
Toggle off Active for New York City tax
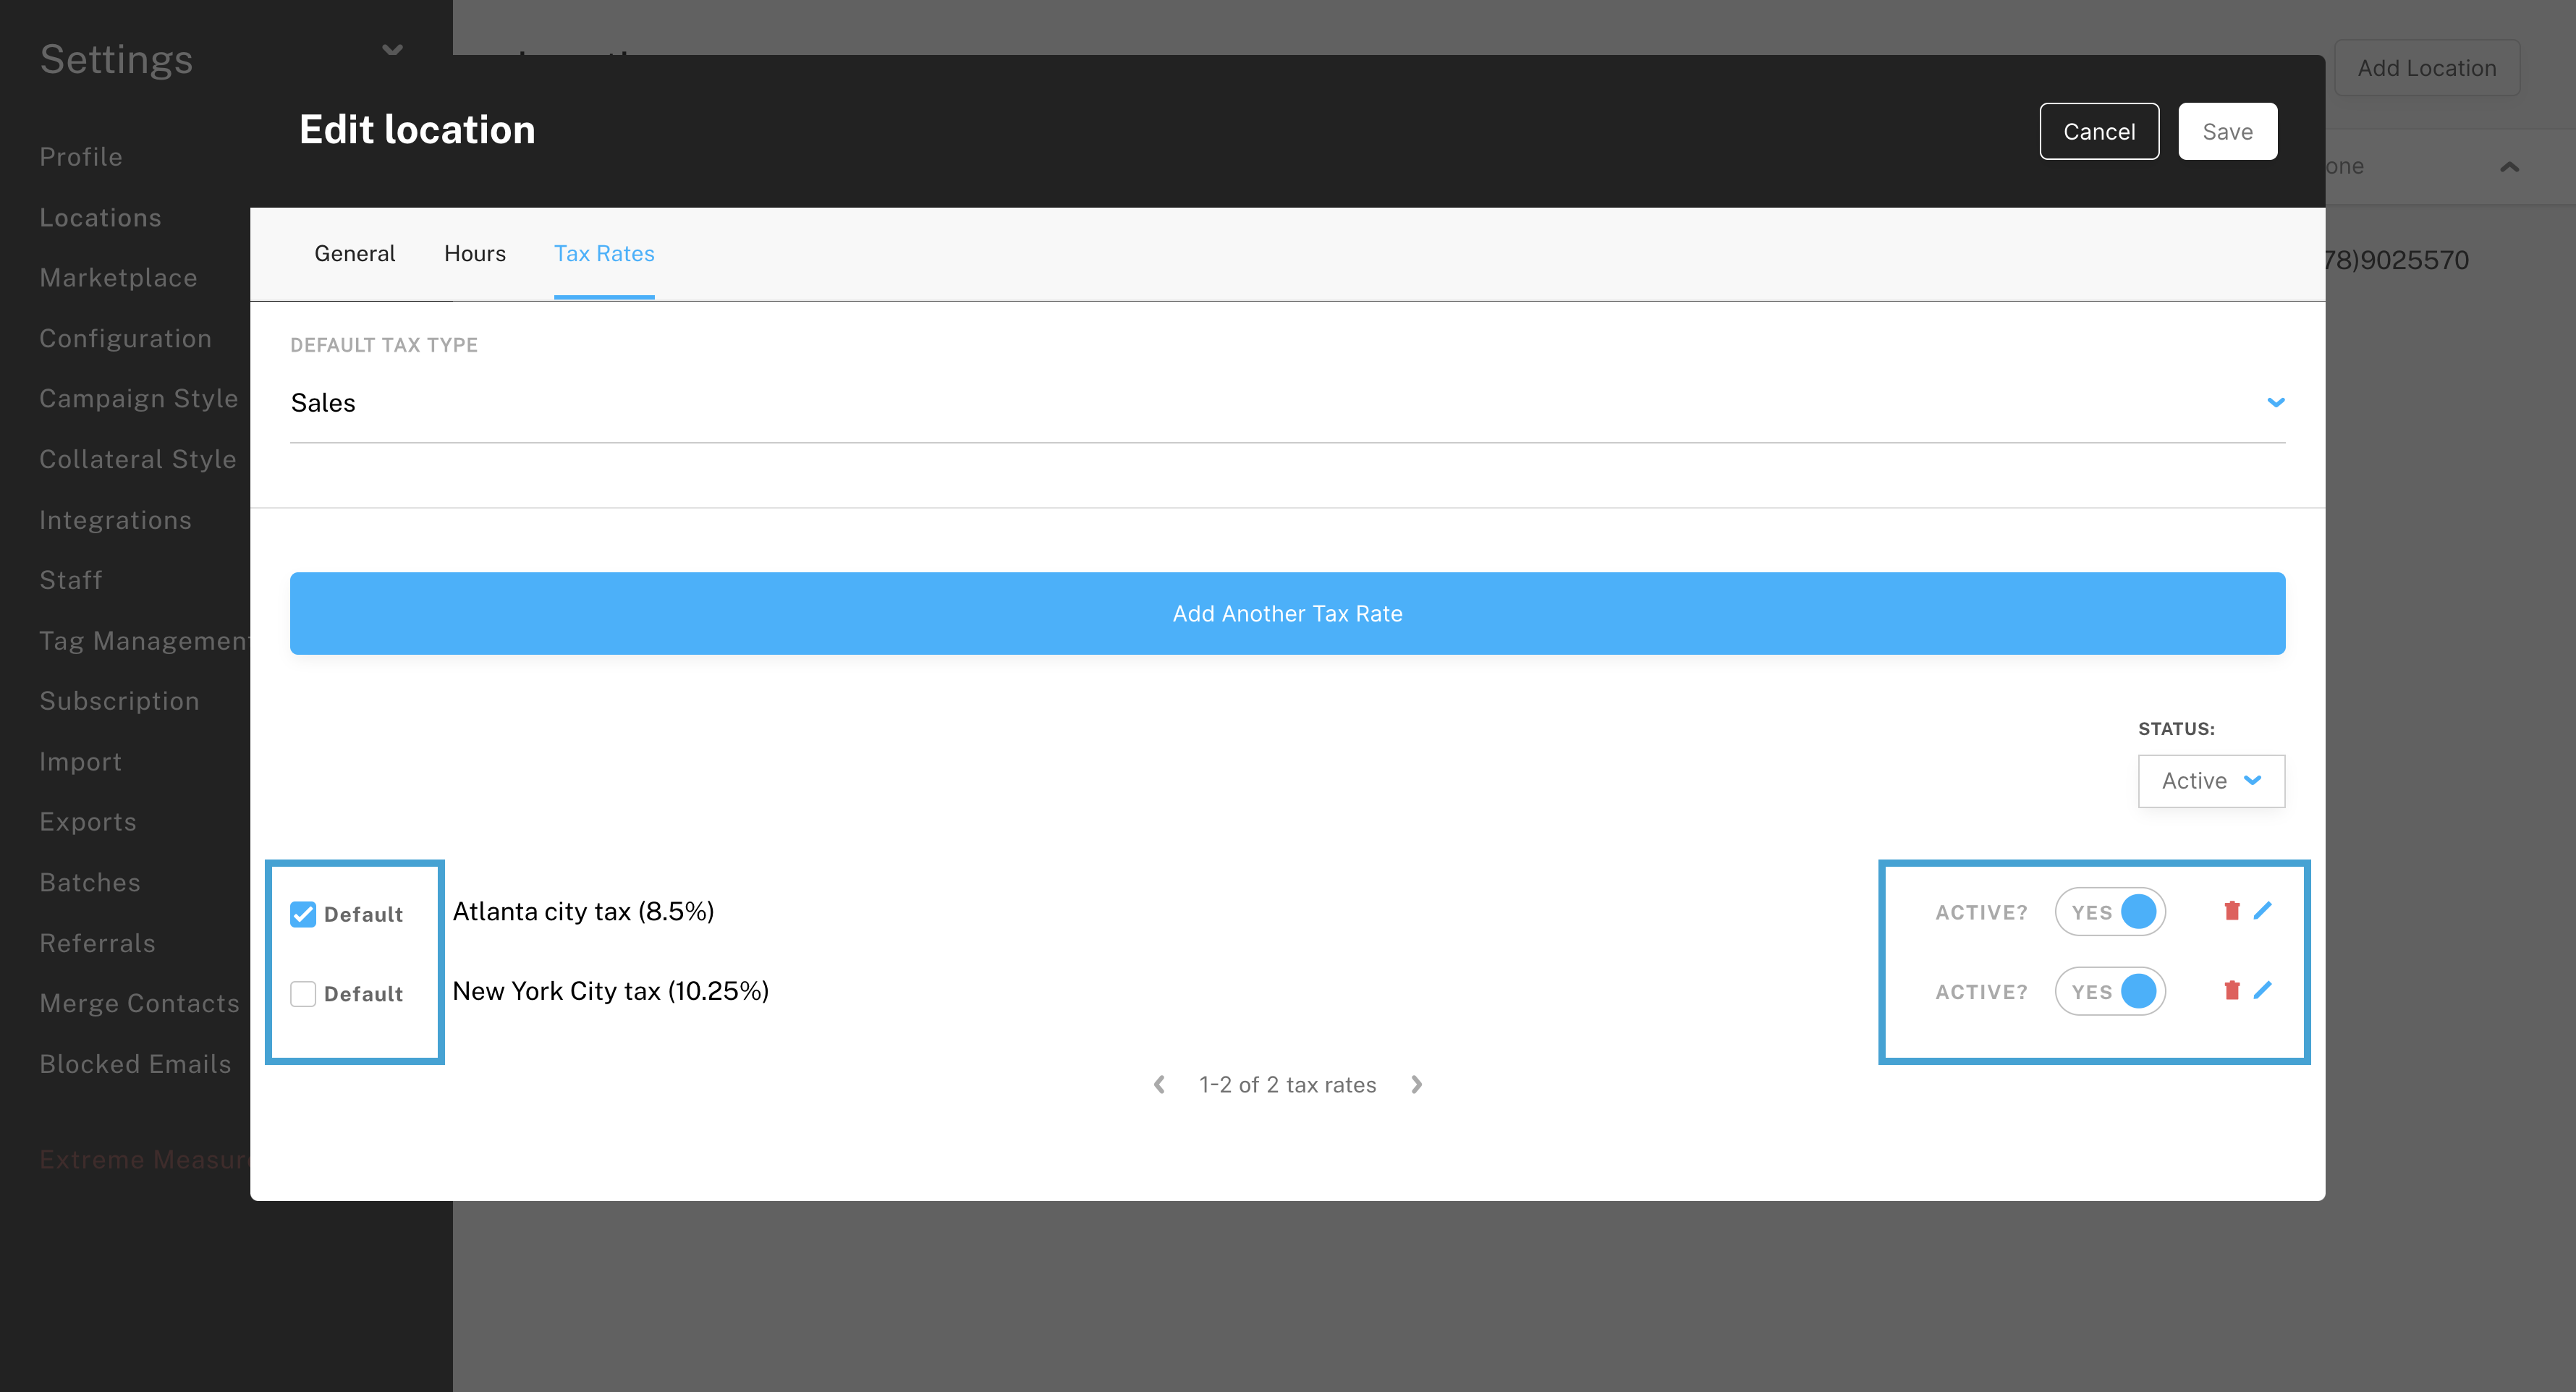[x=2110, y=991]
